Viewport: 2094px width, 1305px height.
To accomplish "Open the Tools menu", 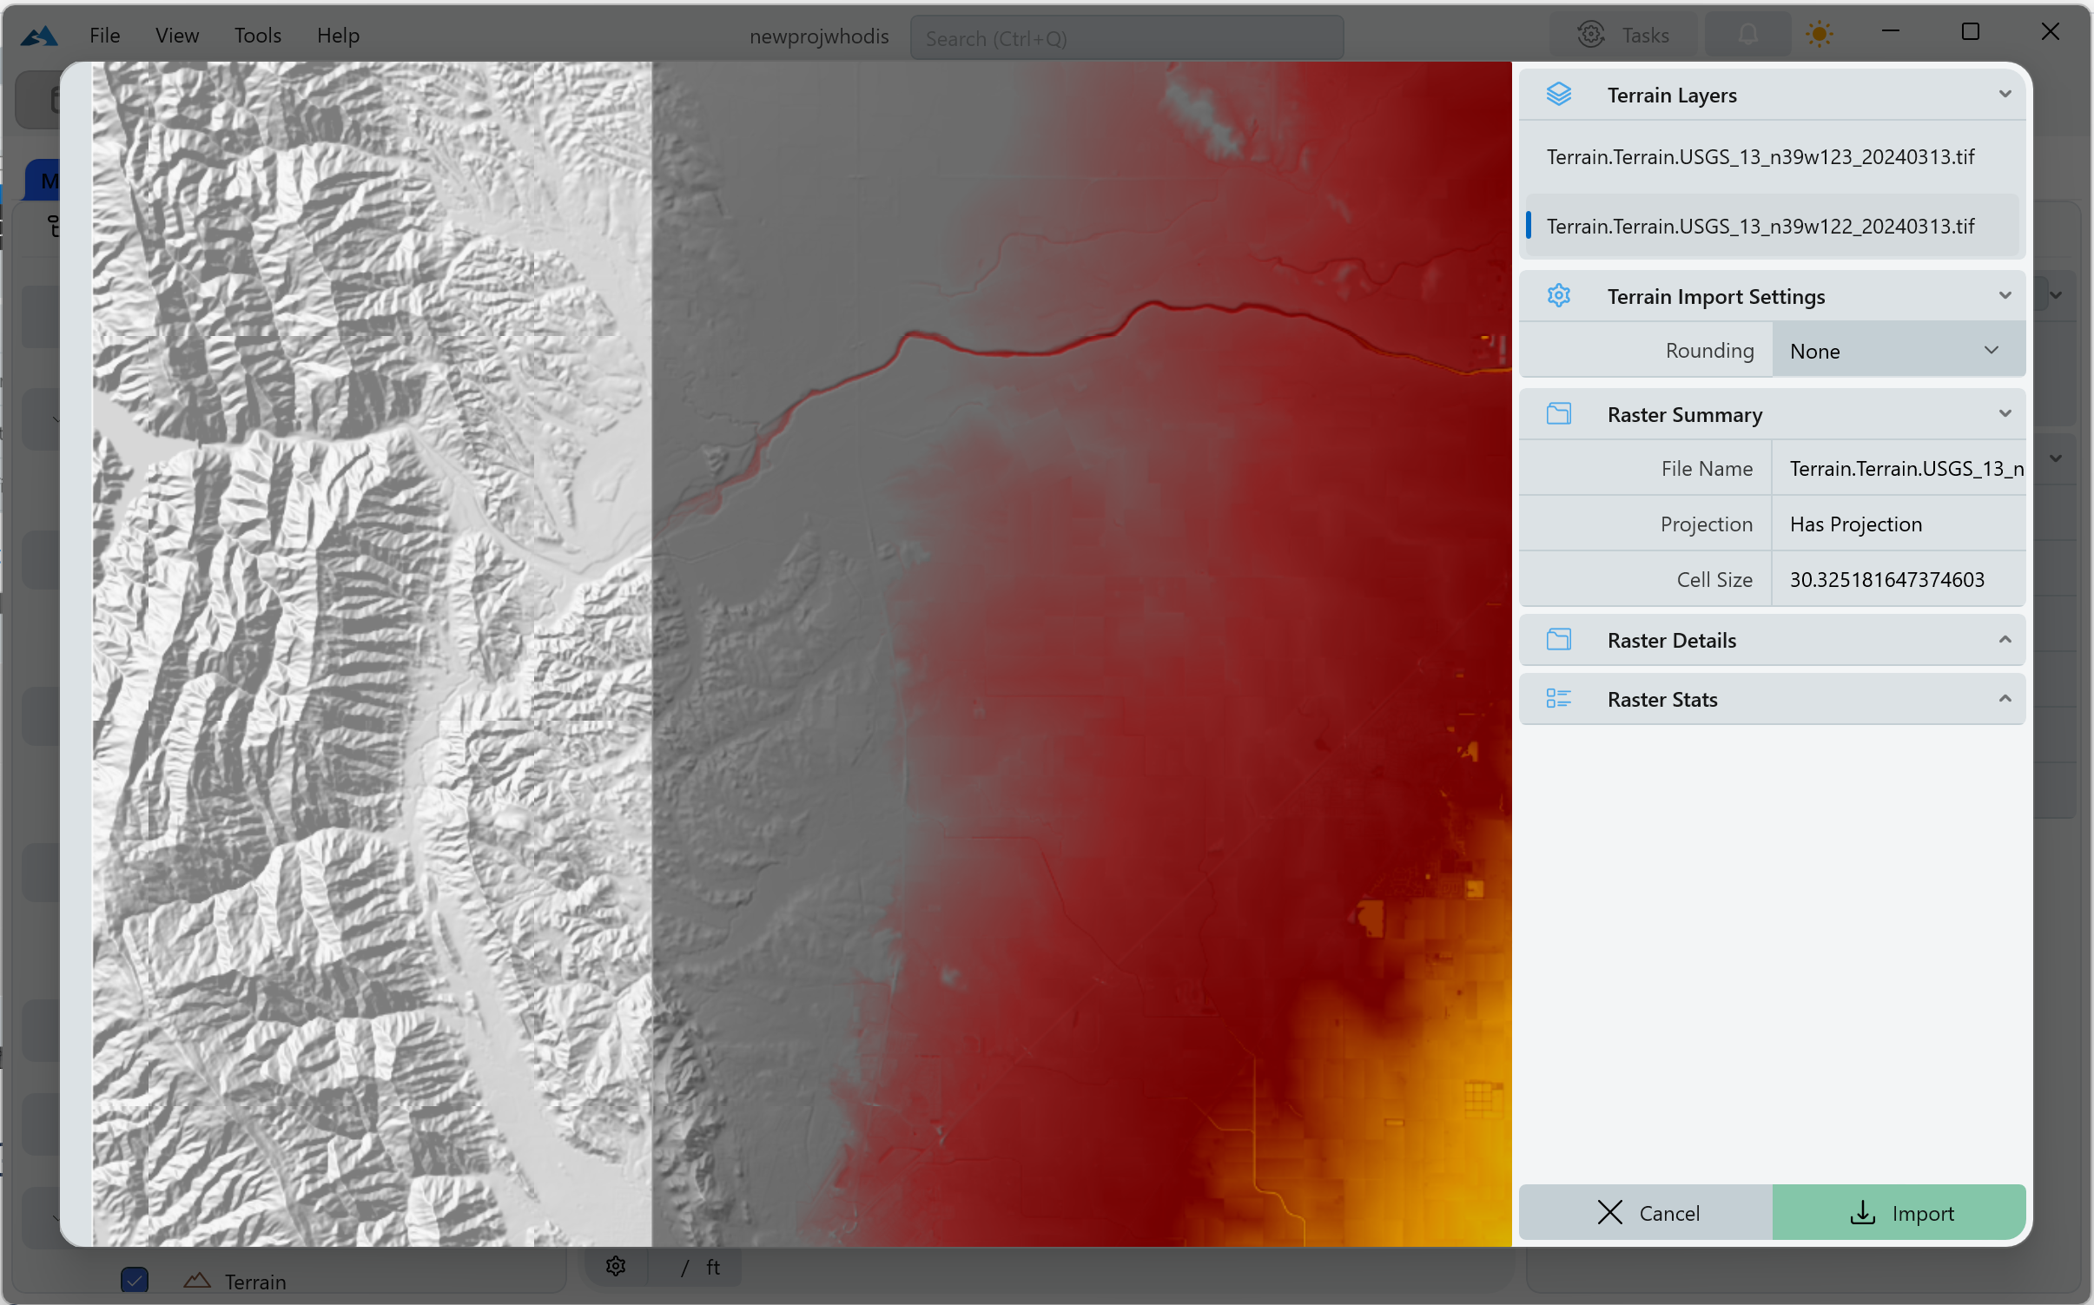I will click(257, 36).
